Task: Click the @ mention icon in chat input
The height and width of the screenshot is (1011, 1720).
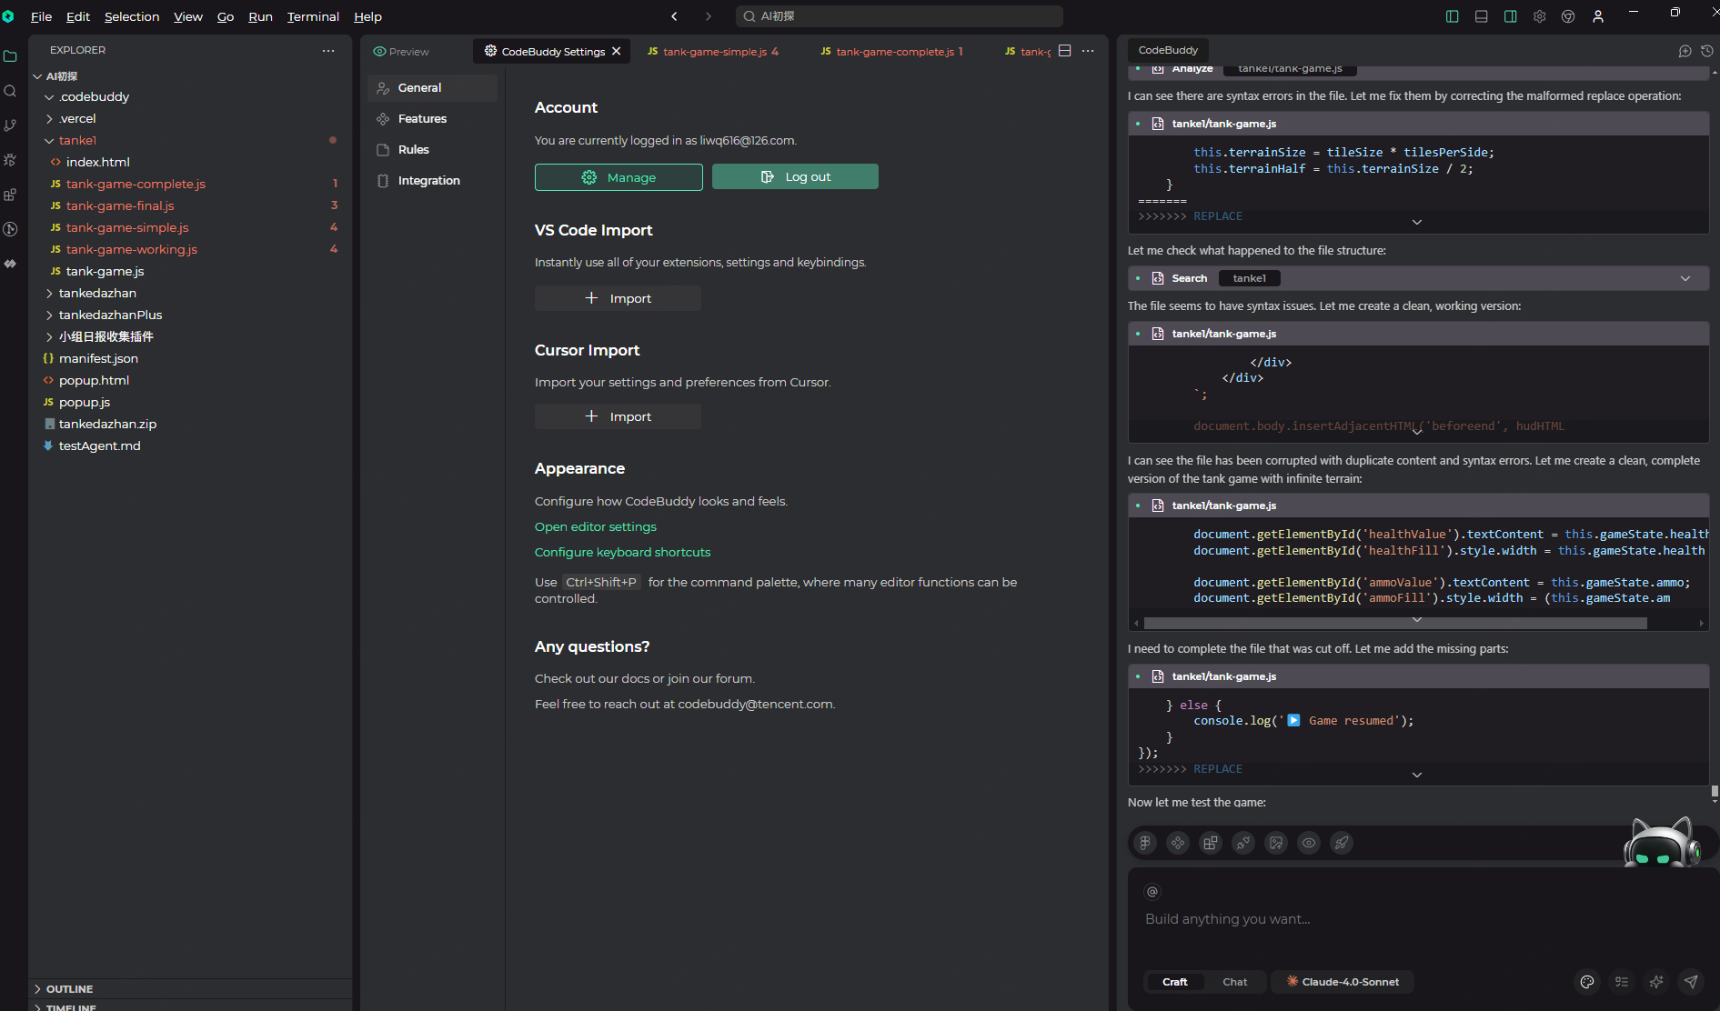Action: tap(1152, 892)
